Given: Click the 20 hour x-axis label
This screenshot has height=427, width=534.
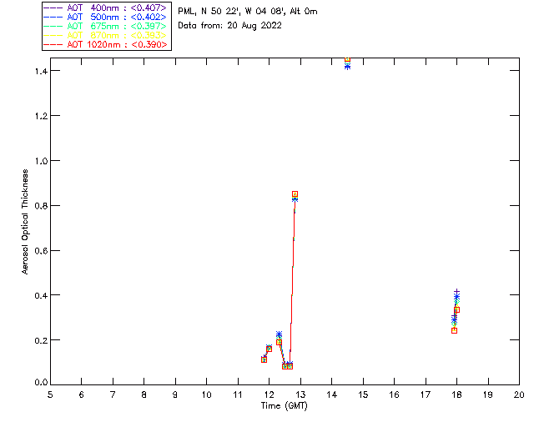Looking at the screenshot, I should point(519,394).
